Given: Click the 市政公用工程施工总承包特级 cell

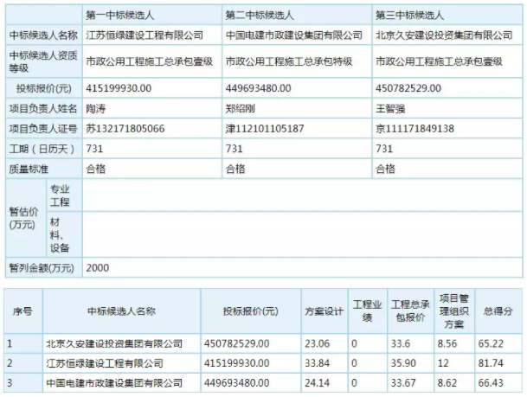Looking at the screenshot, I should pos(289,61).
